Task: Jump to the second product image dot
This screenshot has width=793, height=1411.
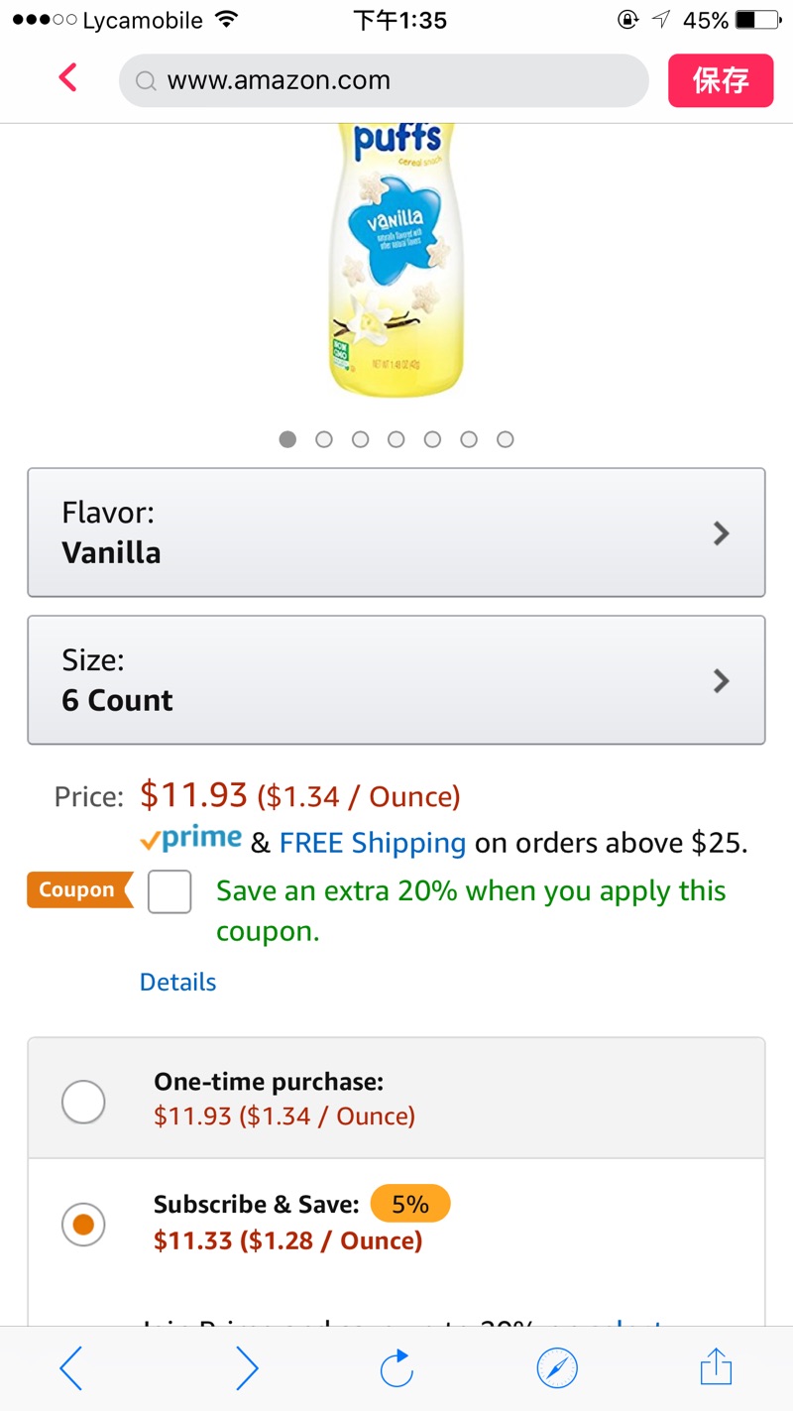Action: [x=324, y=439]
